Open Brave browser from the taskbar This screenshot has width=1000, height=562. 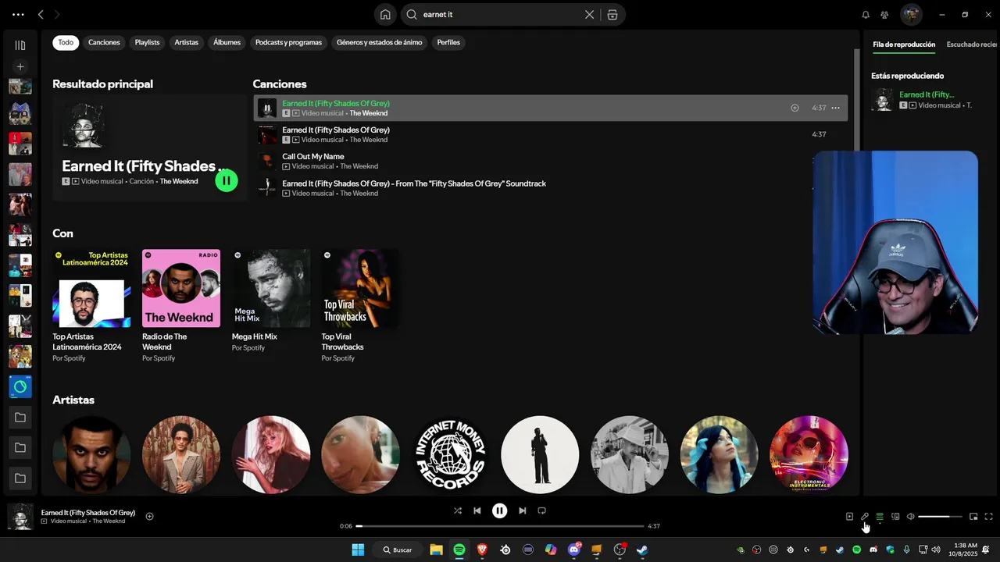(482, 550)
